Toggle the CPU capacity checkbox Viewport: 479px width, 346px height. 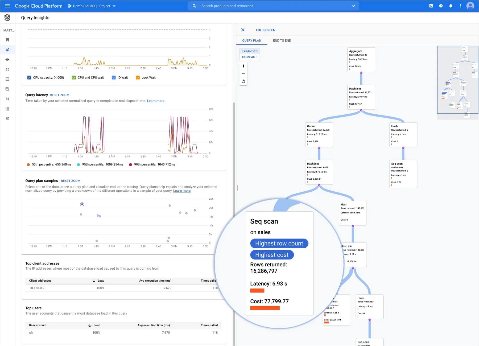tap(29, 77)
